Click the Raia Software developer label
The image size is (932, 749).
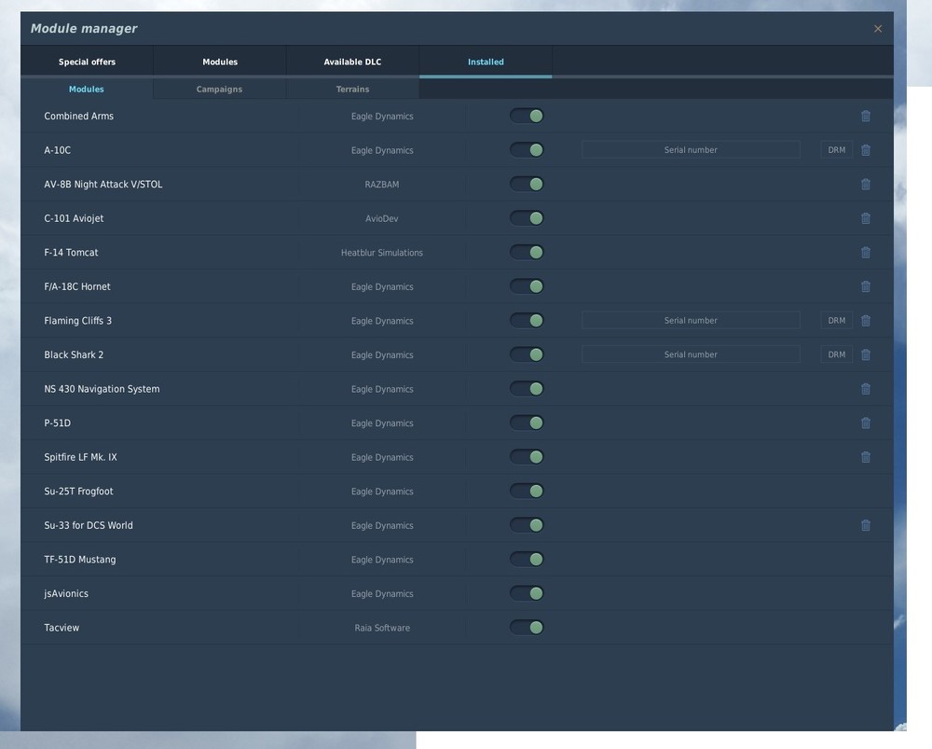[x=382, y=628]
